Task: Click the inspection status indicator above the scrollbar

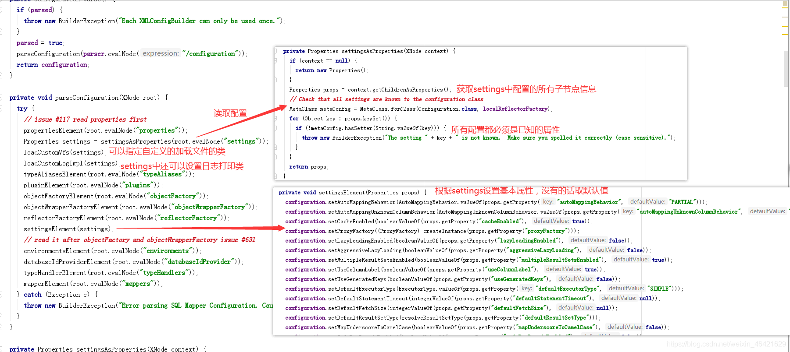Action: click(x=785, y=3)
